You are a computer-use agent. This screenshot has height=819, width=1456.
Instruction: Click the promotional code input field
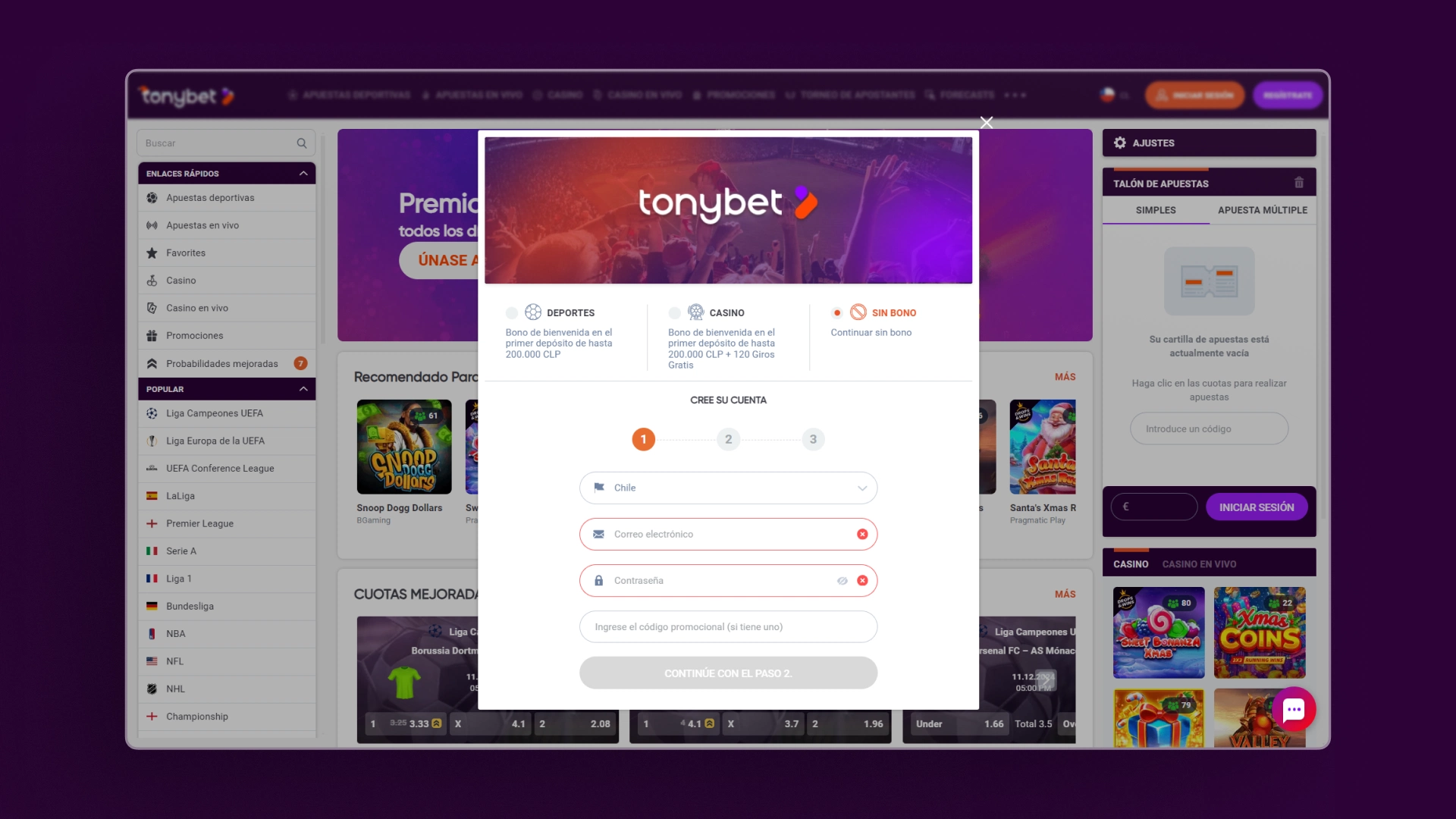pos(727,626)
